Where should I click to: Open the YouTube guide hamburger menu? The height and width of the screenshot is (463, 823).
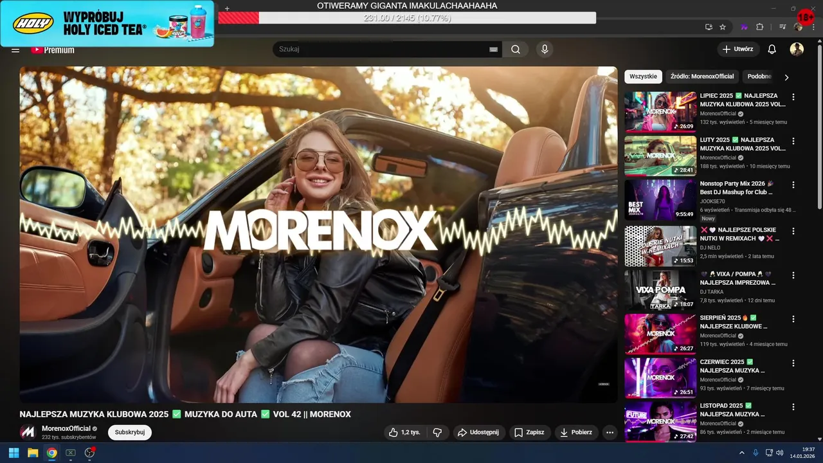(15, 50)
